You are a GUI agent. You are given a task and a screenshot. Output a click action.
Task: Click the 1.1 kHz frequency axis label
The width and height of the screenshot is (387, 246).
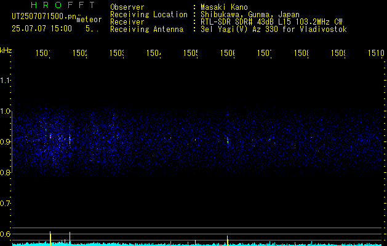(5, 80)
